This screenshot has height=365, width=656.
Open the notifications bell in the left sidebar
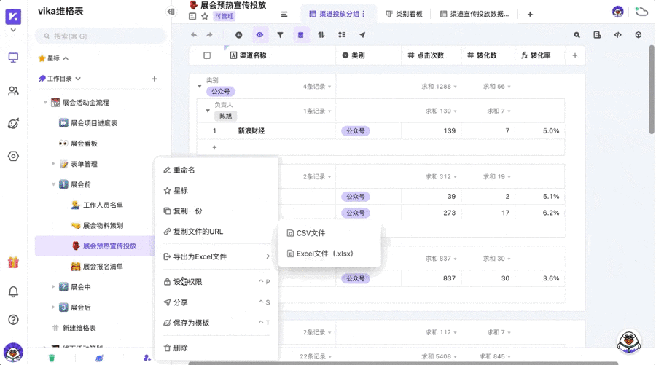13,291
